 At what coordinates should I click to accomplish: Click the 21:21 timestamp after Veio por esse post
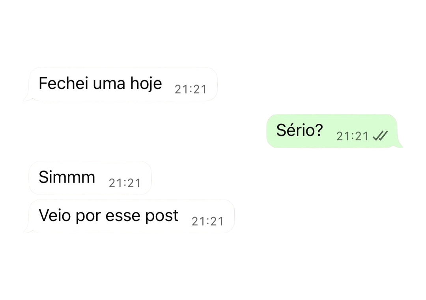pyautogui.click(x=207, y=222)
